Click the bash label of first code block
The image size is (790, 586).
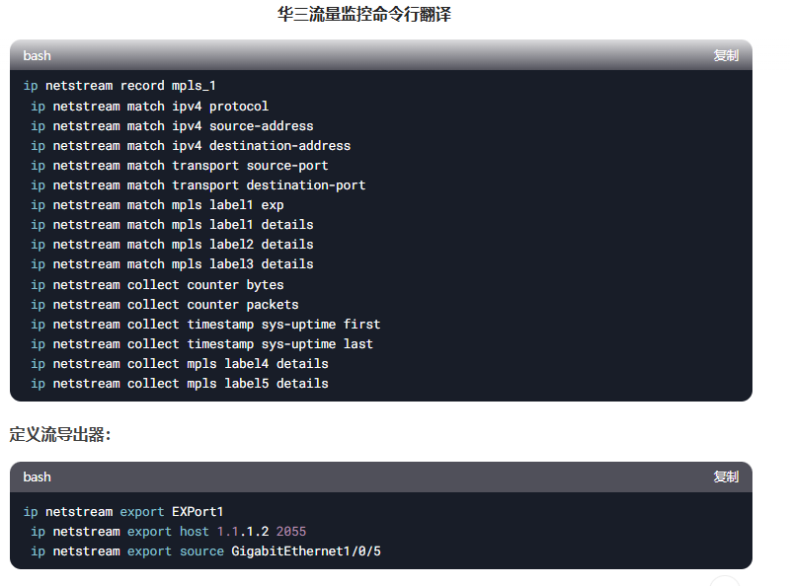pyautogui.click(x=37, y=55)
